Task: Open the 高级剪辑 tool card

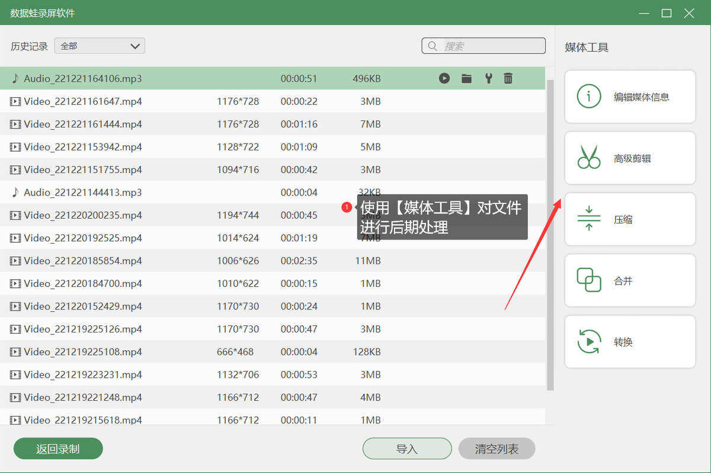Action: (x=630, y=158)
